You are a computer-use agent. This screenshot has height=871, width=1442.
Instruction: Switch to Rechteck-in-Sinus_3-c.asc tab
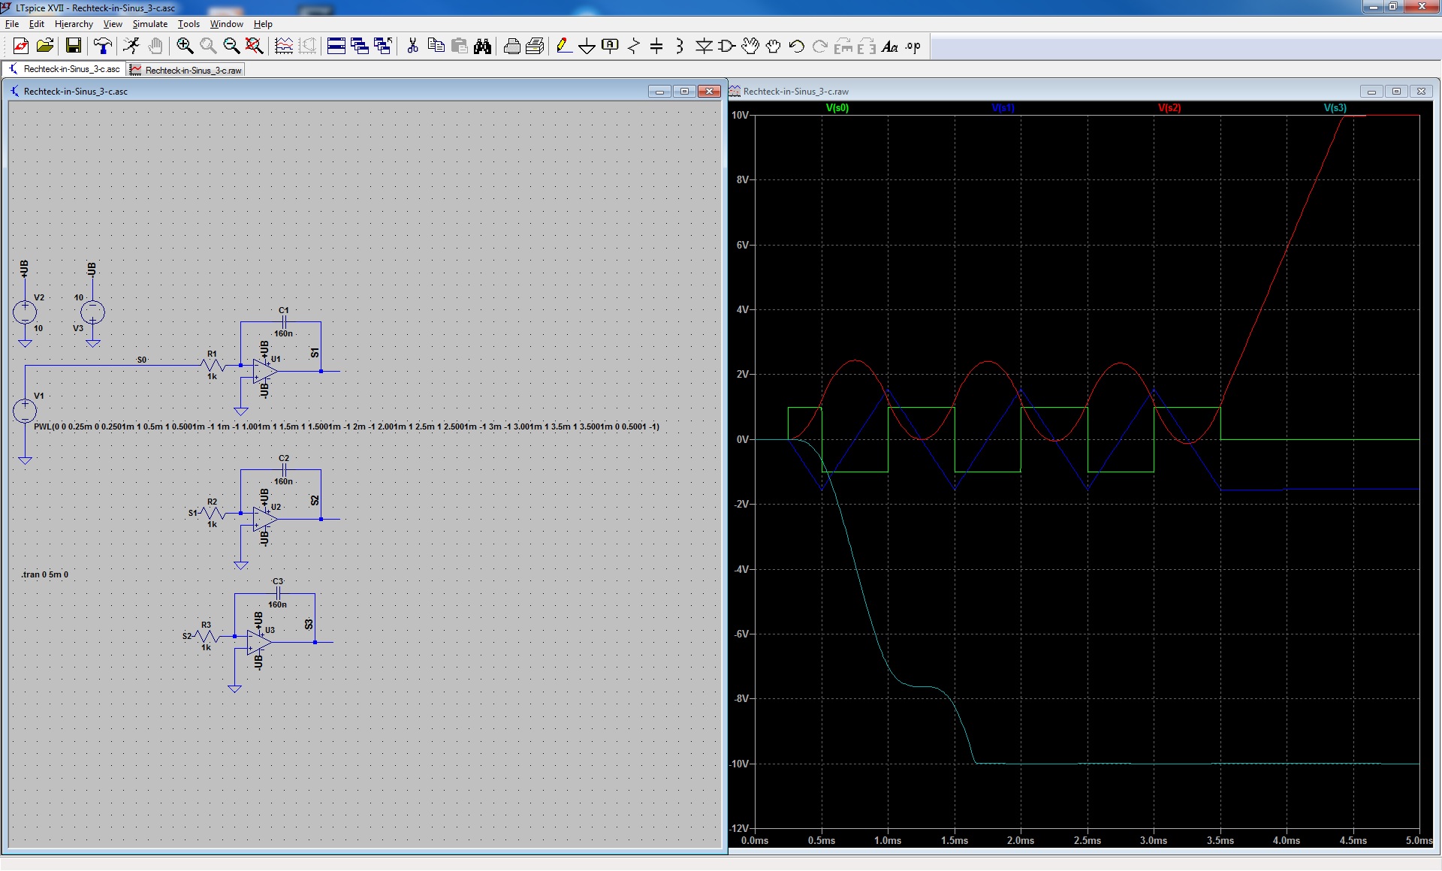tap(65, 69)
